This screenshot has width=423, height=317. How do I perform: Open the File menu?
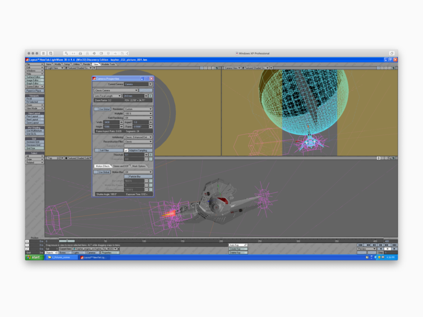(x=35, y=64)
